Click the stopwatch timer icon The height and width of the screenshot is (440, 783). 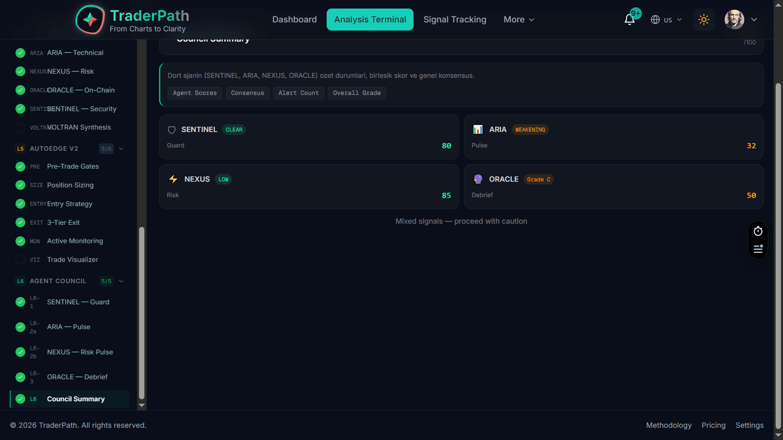(758, 231)
